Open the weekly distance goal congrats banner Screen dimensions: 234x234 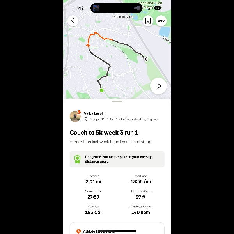coord(117,159)
